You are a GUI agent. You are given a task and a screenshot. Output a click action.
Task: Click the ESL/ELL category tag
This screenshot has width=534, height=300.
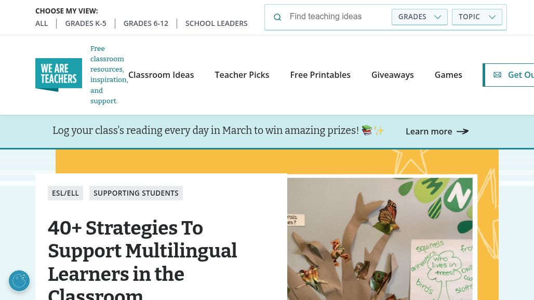pyautogui.click(x=65, y=193)
